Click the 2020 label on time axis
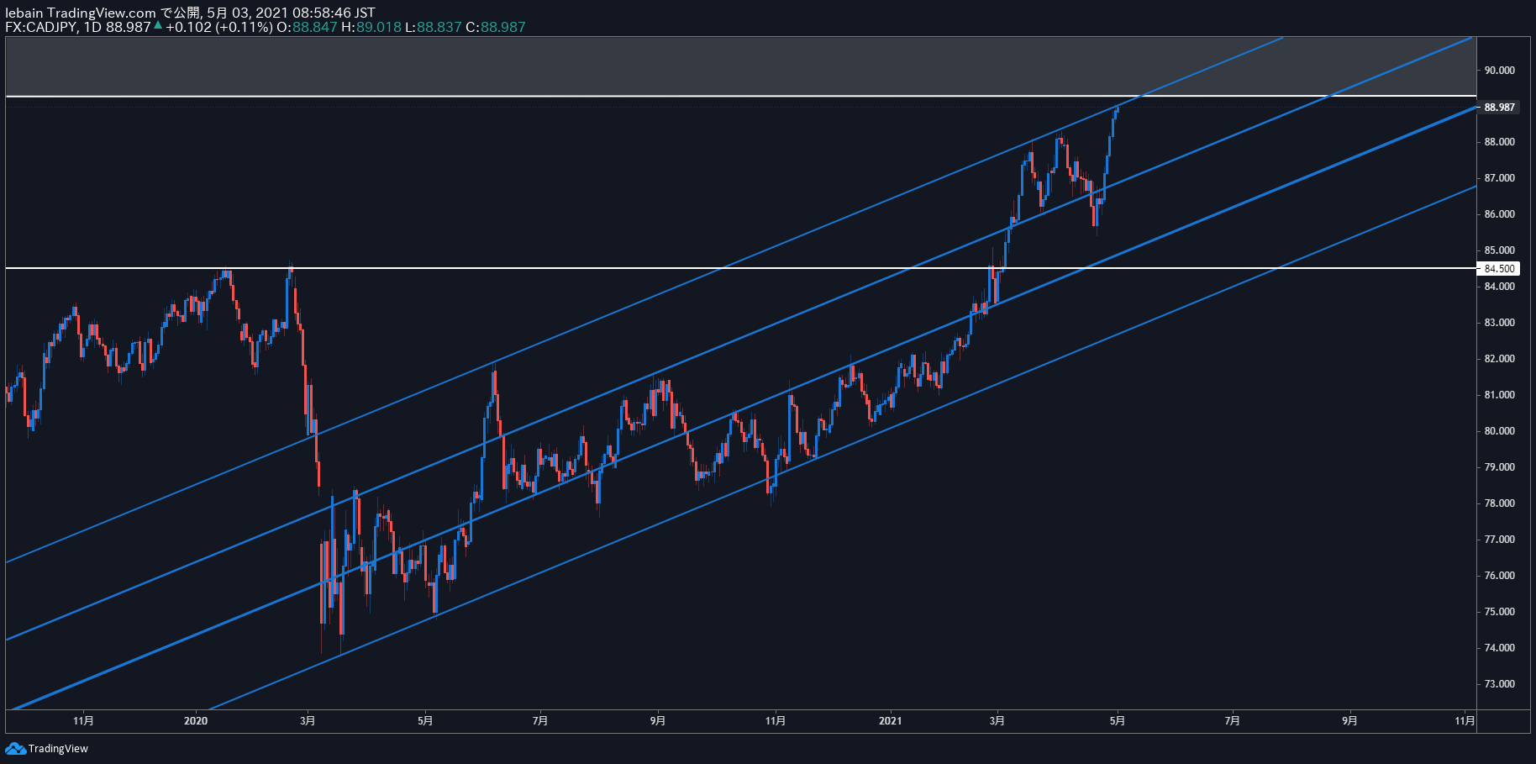This screenshot has height=764, width=1536. pyautogui.click(x=196, y=720)
